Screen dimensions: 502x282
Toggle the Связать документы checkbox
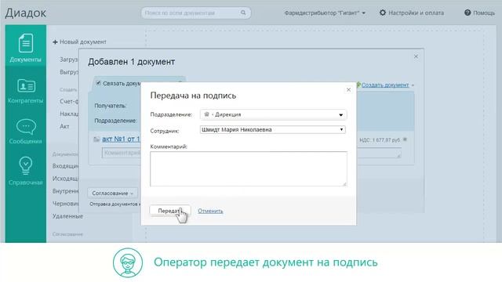pyautogui.click(x=98, y=83)
